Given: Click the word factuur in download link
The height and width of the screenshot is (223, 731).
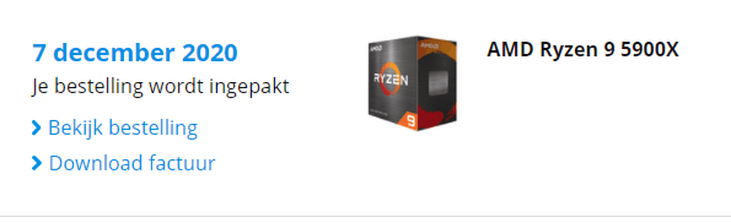Looking at the screenshot, I should [182, 163].
